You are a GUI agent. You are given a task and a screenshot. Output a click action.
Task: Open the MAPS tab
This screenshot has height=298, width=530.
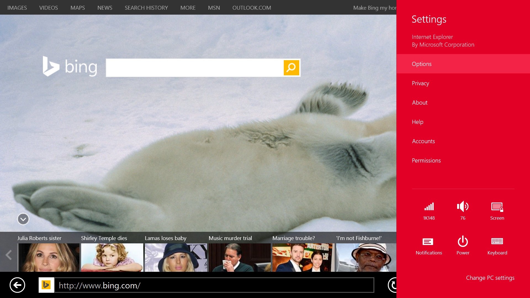coord(78,8)
